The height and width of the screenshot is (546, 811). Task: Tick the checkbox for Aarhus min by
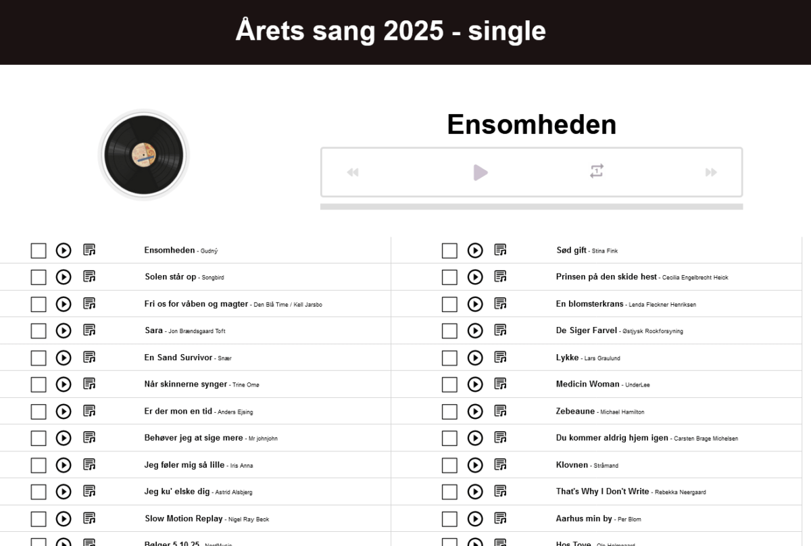[449, 519]
